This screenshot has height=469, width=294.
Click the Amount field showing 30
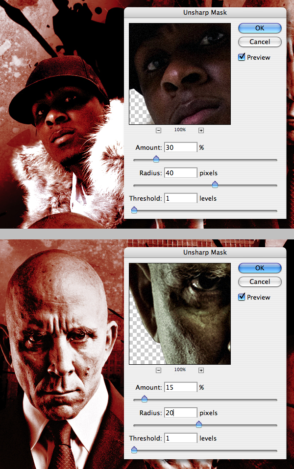180,147
